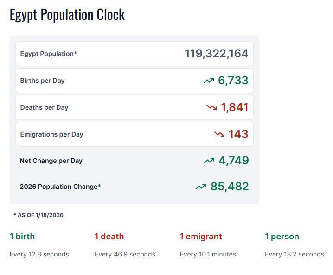Click the red 1 death text

click(x=109, y=237)
